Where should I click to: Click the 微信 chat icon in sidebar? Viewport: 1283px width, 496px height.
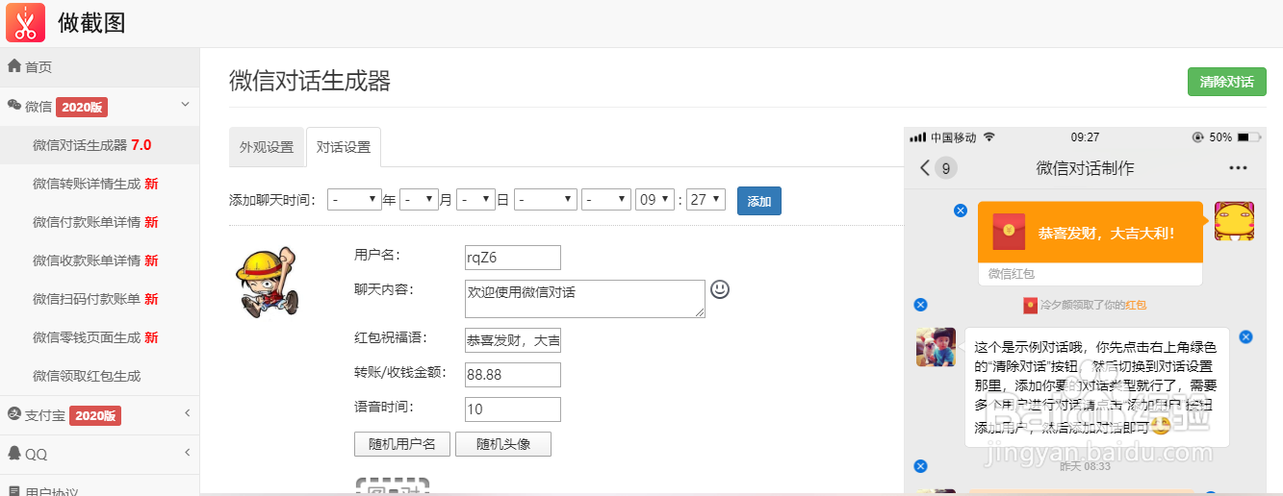(14, 106)
